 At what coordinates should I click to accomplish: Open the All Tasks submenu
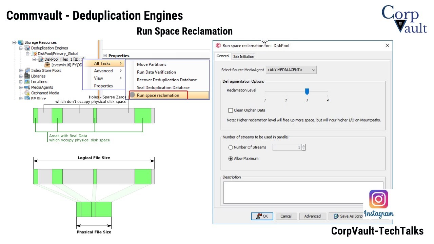pyautogui.click(x=104, y=63)
